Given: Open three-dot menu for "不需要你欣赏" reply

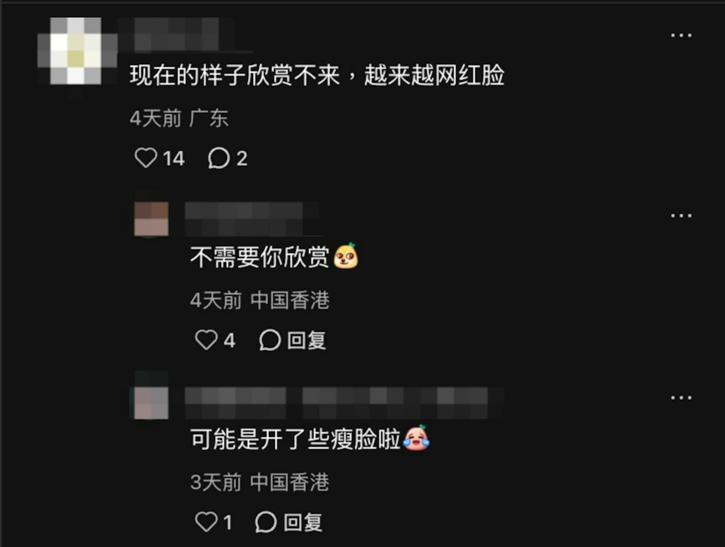Looking at the screenshot, I should tap(681, 216).
